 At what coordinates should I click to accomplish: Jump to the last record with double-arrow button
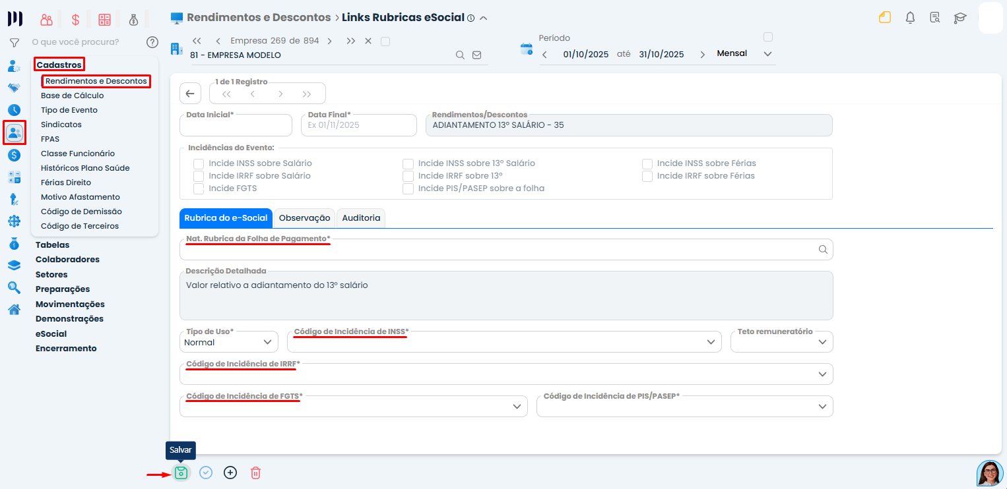(306, 94)
